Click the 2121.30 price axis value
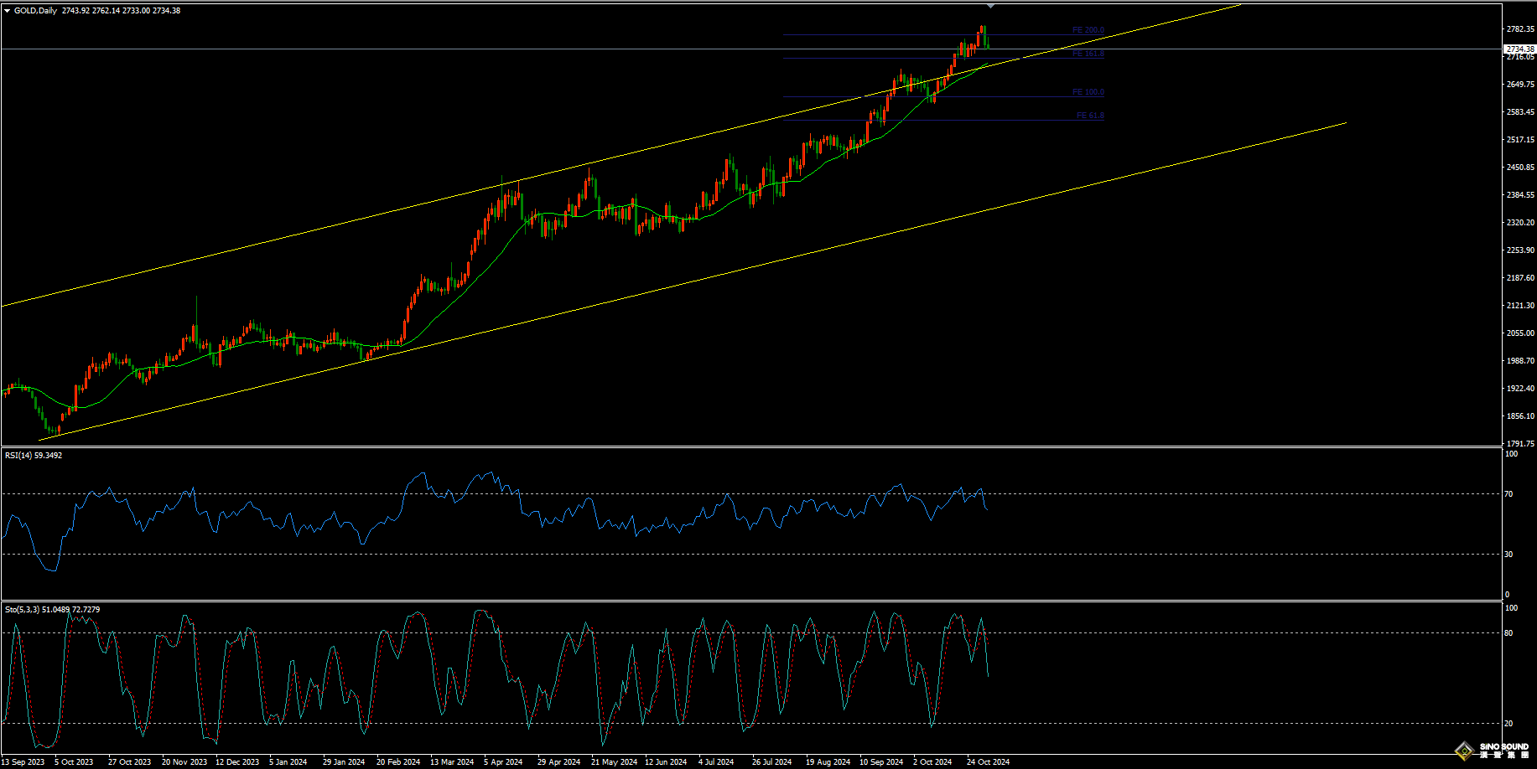The height and width of the screenshot is (769, 1537). click(x=1520, y=306)
